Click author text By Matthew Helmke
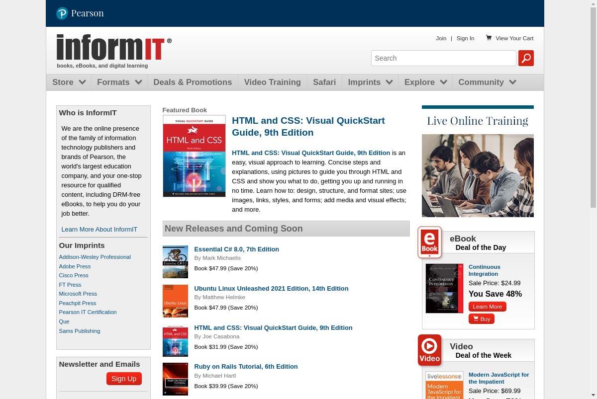The height and width of the screenshot is (399, 597). point(219,298)
